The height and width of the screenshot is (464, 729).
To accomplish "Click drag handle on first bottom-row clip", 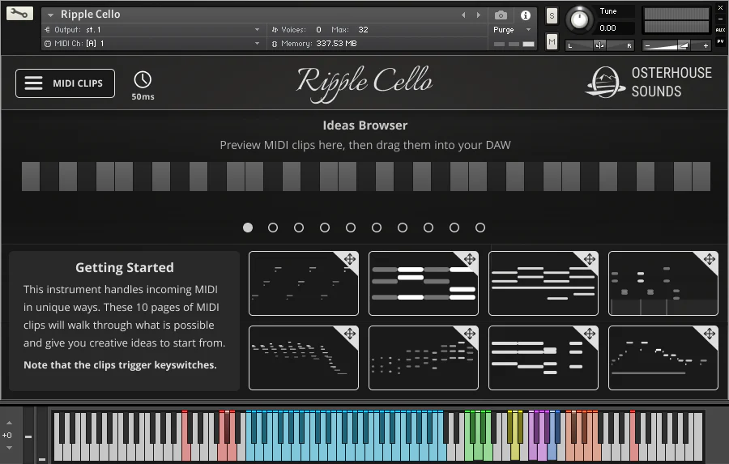I will click(350, 334).
